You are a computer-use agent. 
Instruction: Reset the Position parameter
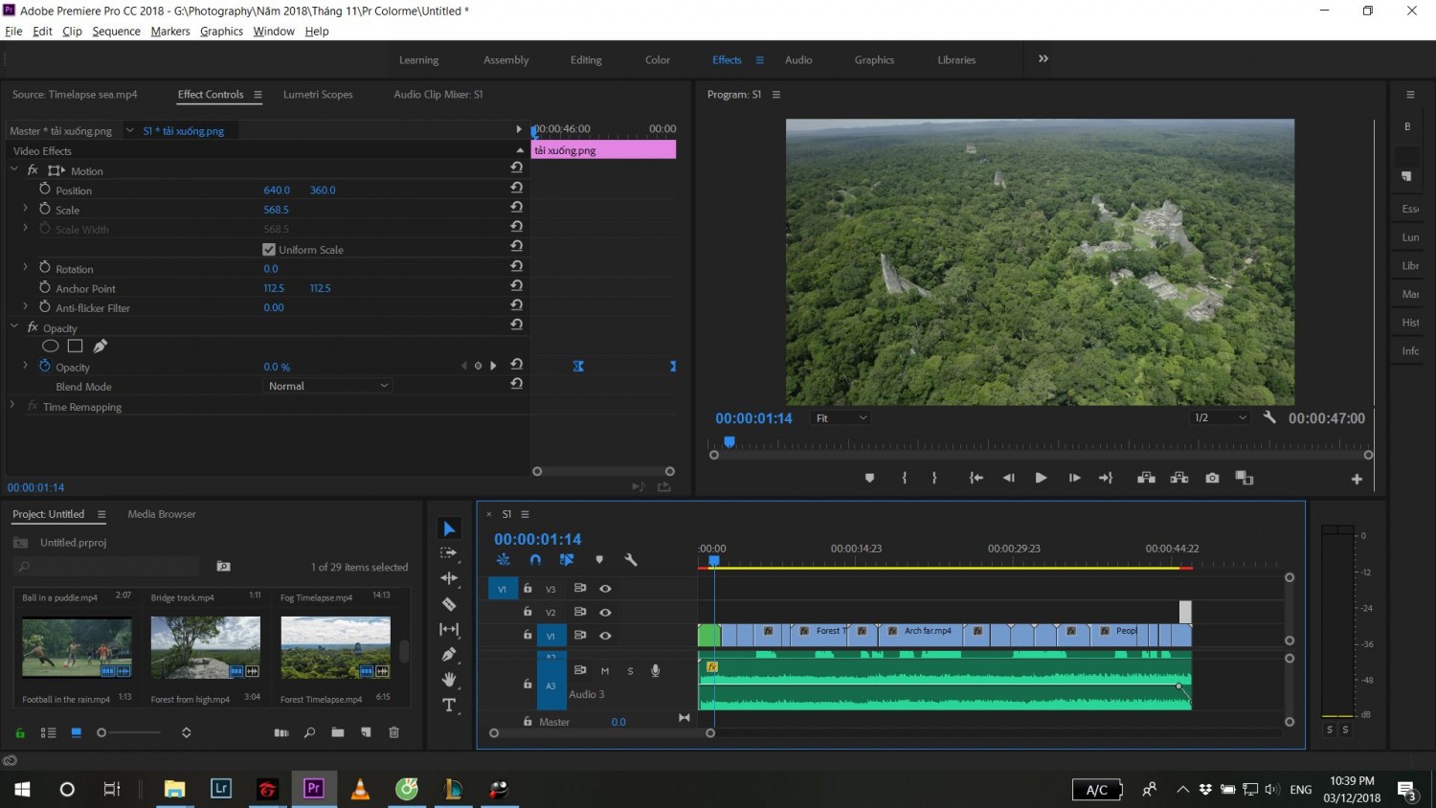pos(517,188)
